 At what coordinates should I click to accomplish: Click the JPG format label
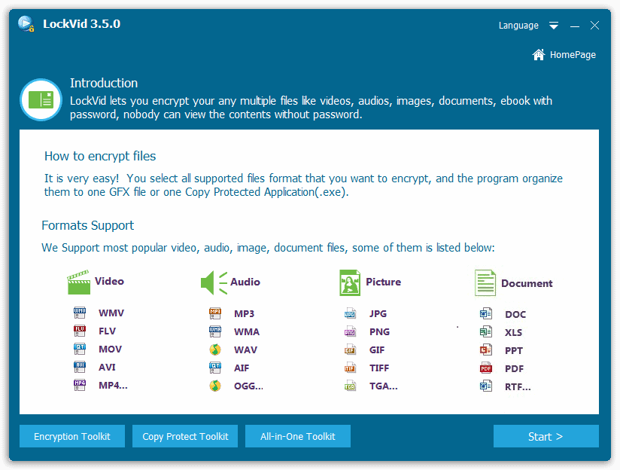(x=378, y=314)
